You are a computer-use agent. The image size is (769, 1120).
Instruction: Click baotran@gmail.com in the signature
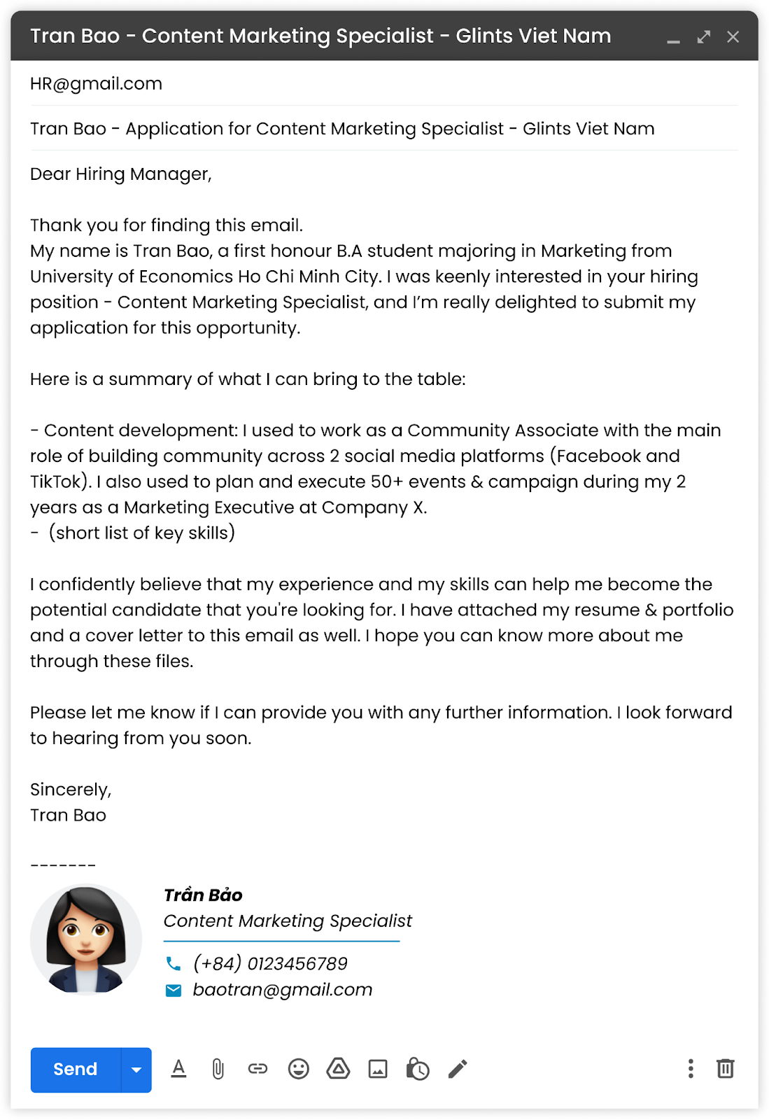282,990
